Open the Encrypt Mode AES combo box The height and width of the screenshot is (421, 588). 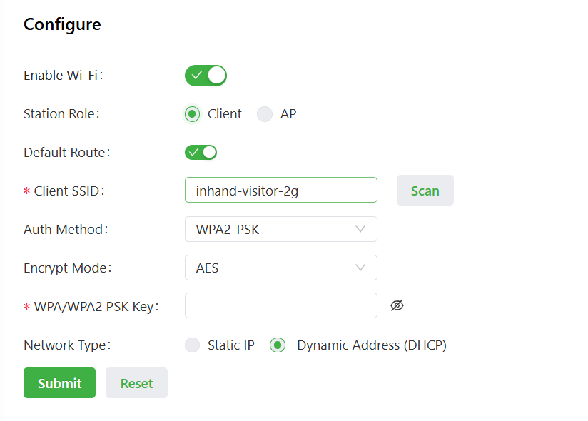(280, 268)
